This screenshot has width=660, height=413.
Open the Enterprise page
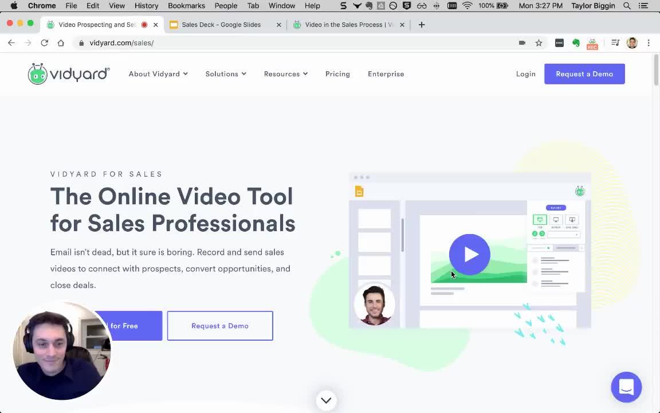[386, 74]
